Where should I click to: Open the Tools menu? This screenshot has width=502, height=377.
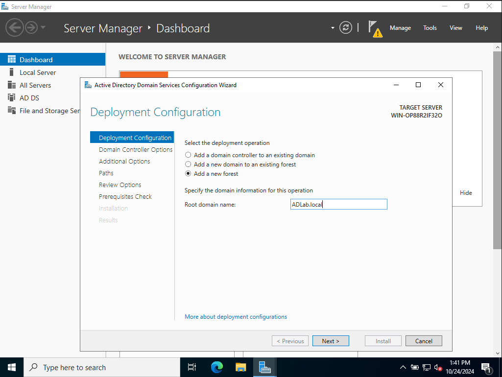(430, 28)
